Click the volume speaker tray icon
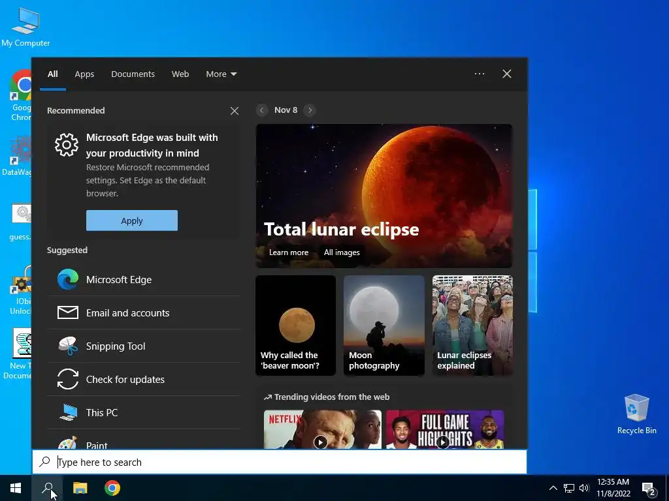 point(584,488)
